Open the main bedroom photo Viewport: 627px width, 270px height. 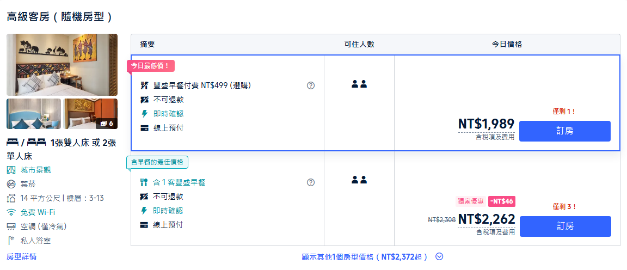pyautogui.click(x=62, y=65)
